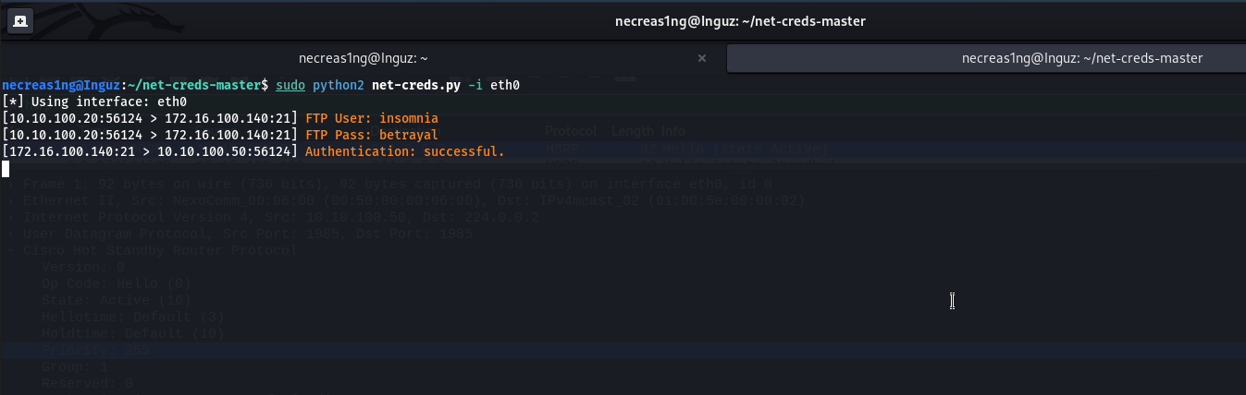1246x395 pixels.
Task: Close the first necreas1ng@Inguz: ~ tab
Action: [x=701, y=58]
